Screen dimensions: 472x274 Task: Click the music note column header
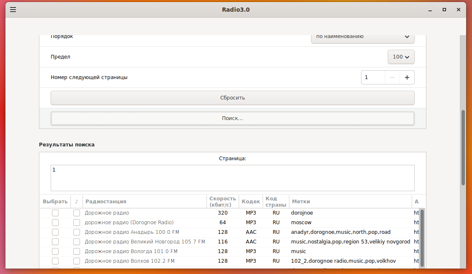click(77, 202)
